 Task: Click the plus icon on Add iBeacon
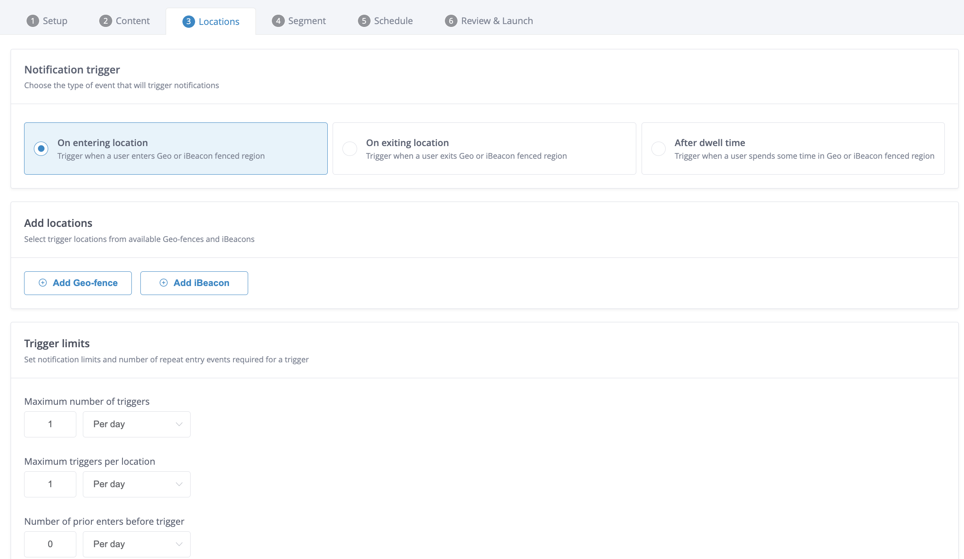click(164, 283)
